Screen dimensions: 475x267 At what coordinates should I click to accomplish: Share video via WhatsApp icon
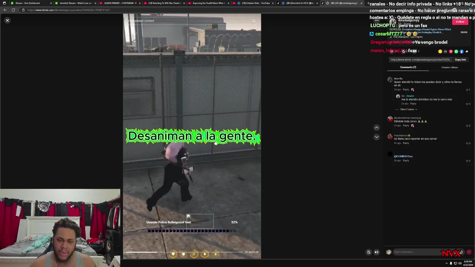(456, 52)
